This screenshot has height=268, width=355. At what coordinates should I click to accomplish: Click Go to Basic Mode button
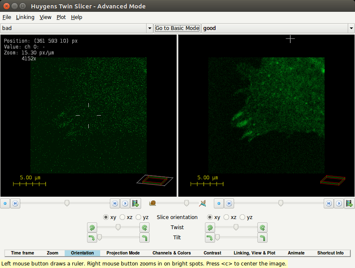pos(177,28)
